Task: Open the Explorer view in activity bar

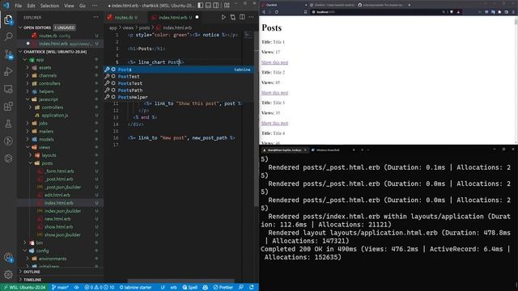Action: [8, 19]
